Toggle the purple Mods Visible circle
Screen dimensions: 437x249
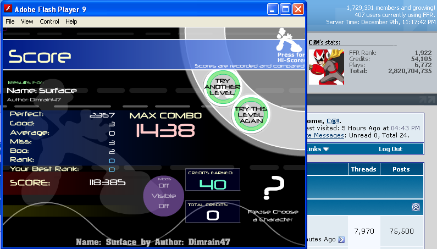pyautogui.click(x=163, y=196)
